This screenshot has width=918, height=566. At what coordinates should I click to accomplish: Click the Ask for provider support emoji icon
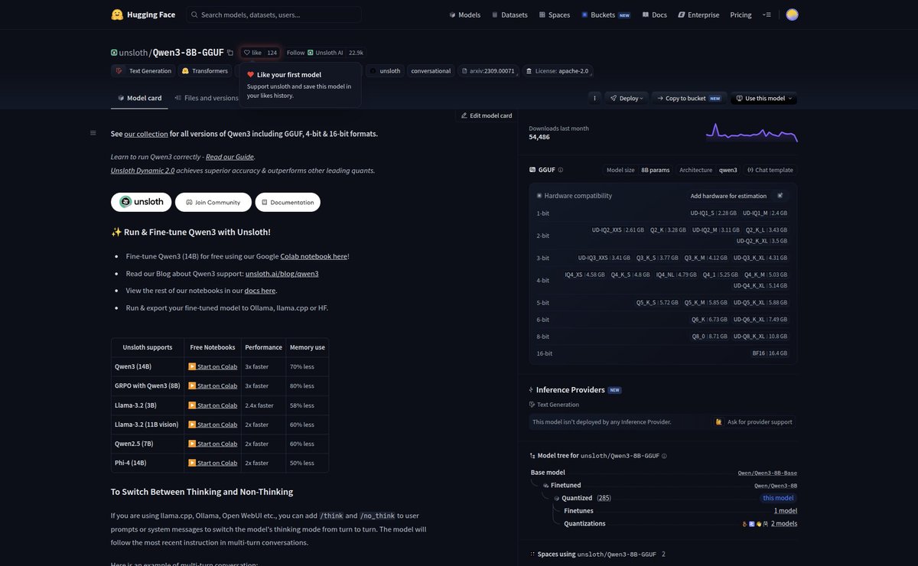click(x=719, y=421)
